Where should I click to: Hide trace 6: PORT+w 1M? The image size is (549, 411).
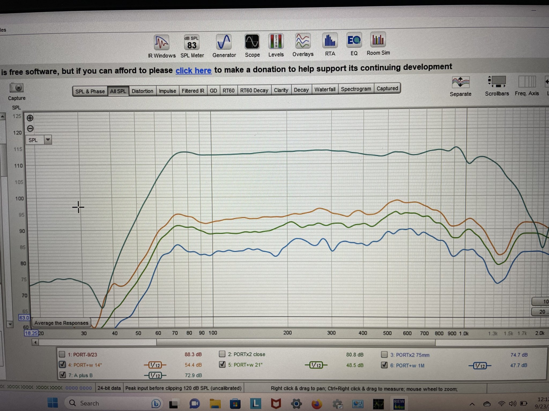click(384, 365)
